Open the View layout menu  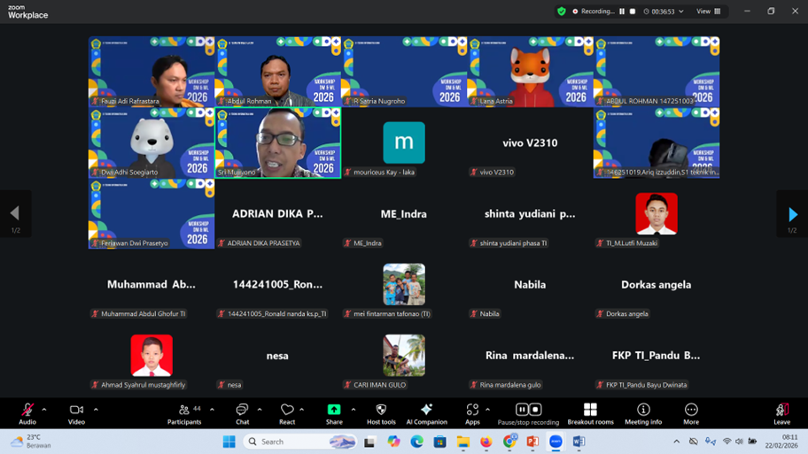[x=709, y=12]
